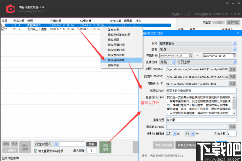Tick the checkbox for row 1
The width and height of the screenshot is (242, 161).
point(3,25)
